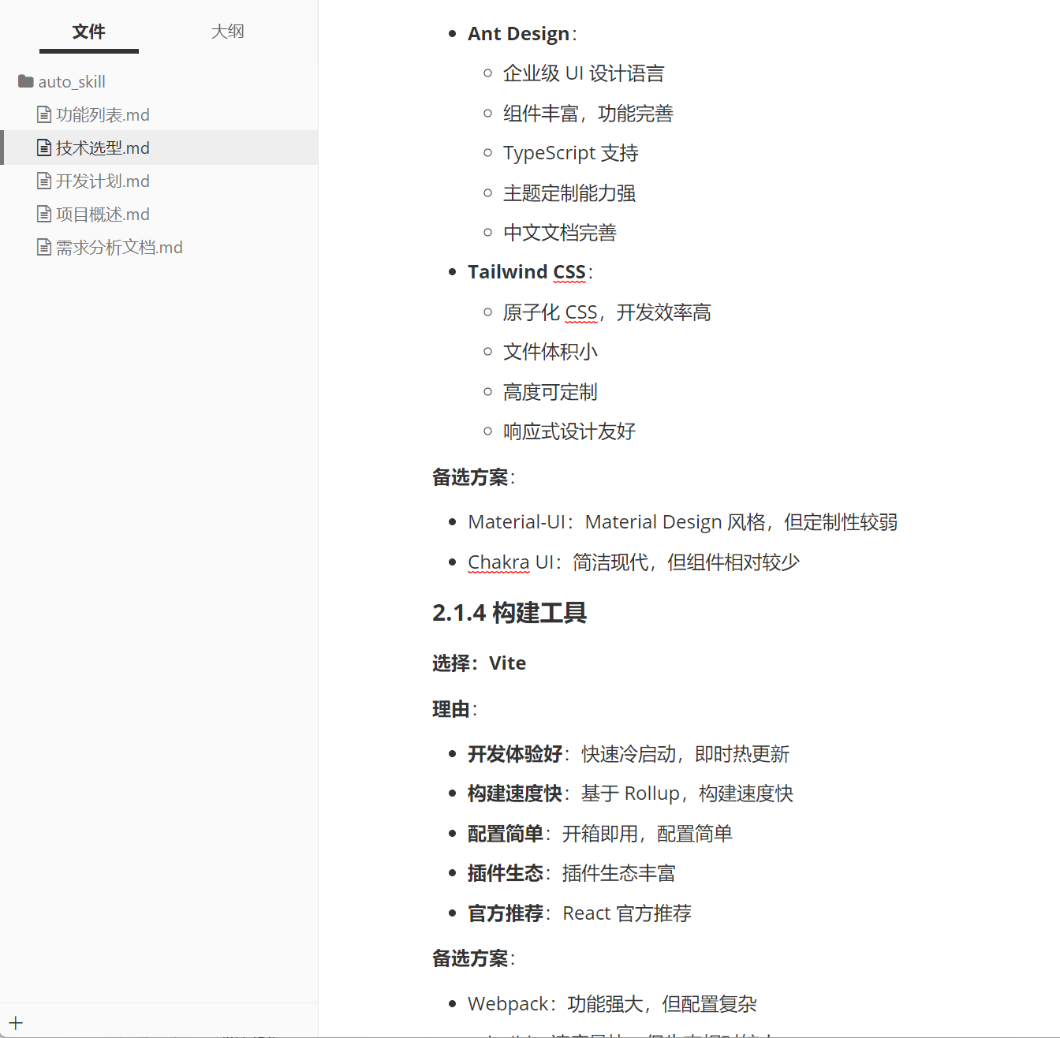
Task: Click the auto_skill folder icon
Action: (25, 81)
